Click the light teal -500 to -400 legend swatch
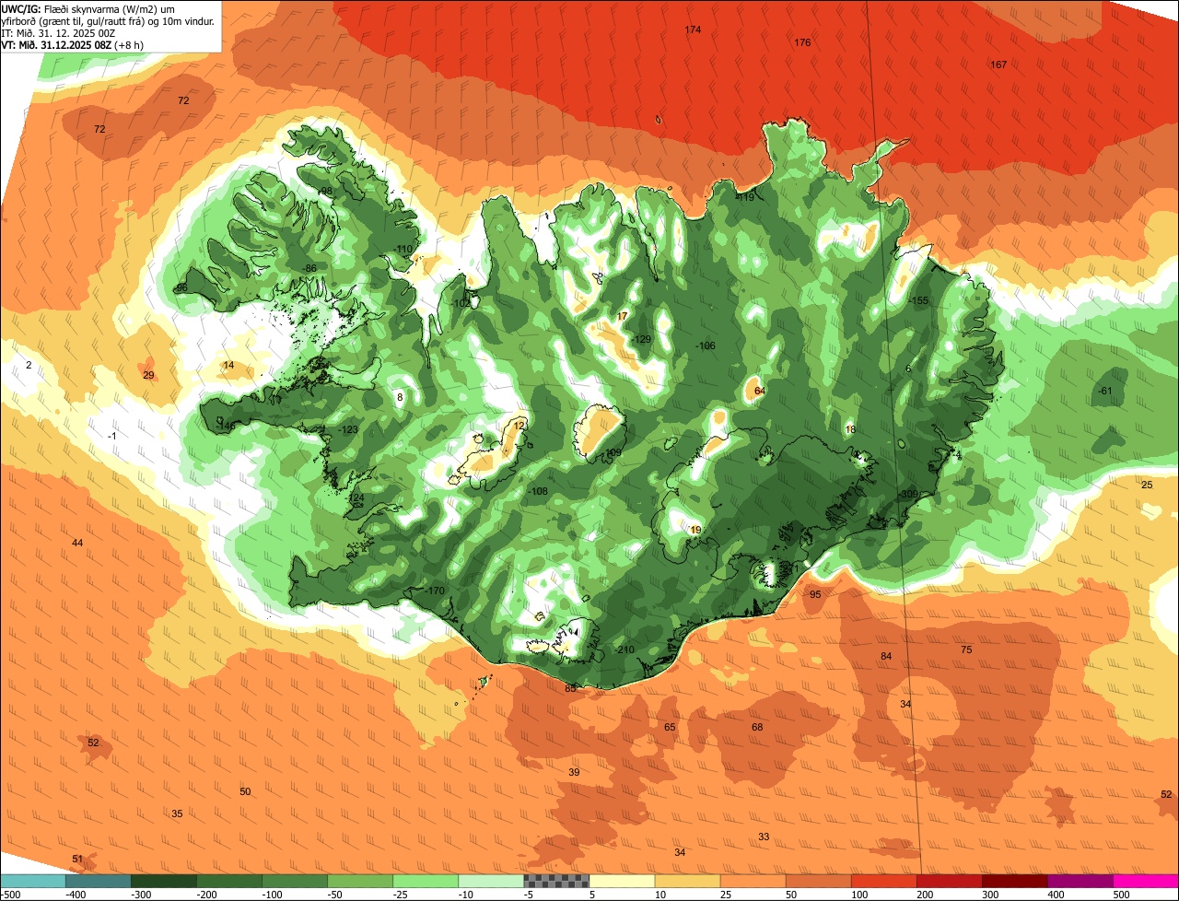 click(32, 881)
